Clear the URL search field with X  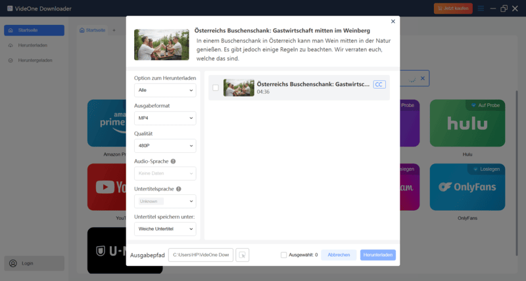click(x=423, y=78)
